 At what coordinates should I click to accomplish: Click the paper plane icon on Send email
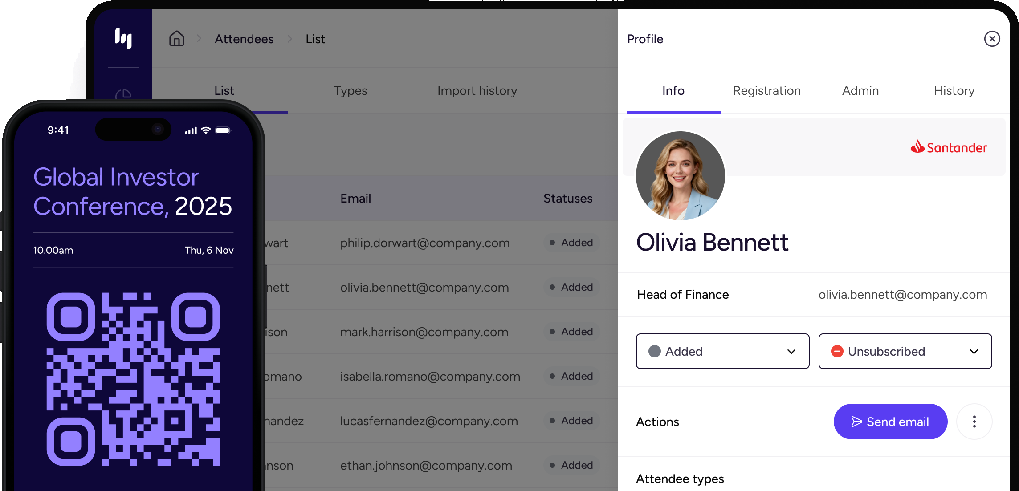point(856,422)
